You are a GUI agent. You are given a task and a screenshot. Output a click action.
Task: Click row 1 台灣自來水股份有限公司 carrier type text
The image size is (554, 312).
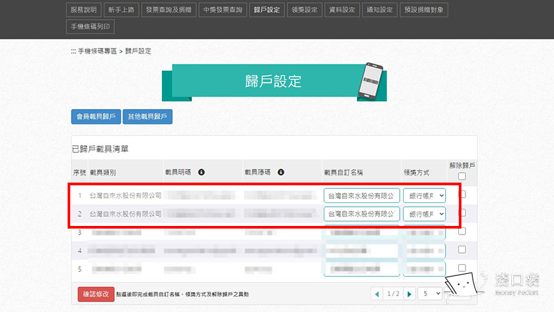coord(125,196)
